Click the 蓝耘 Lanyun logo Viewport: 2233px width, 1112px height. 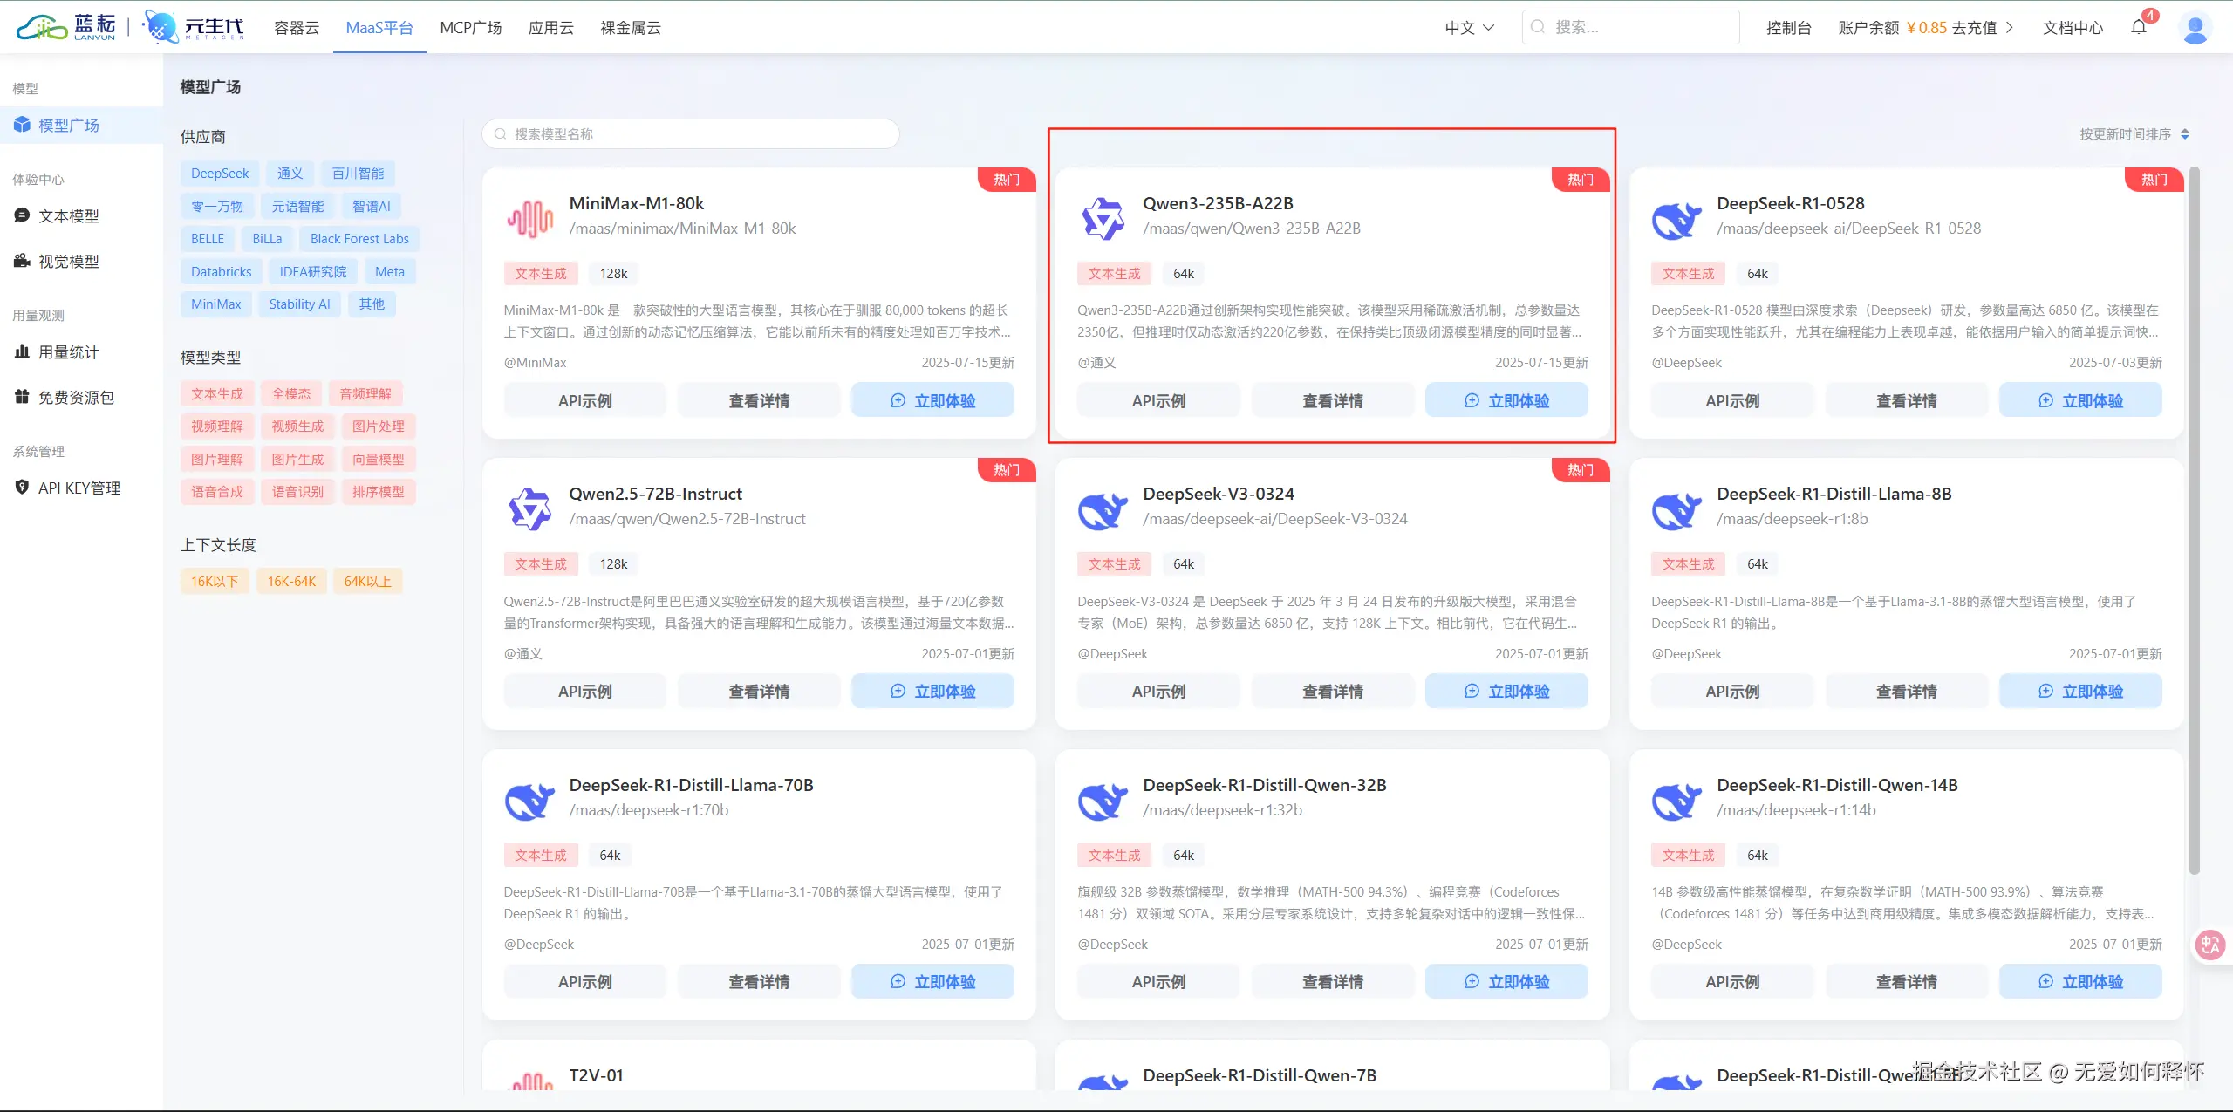66,27
